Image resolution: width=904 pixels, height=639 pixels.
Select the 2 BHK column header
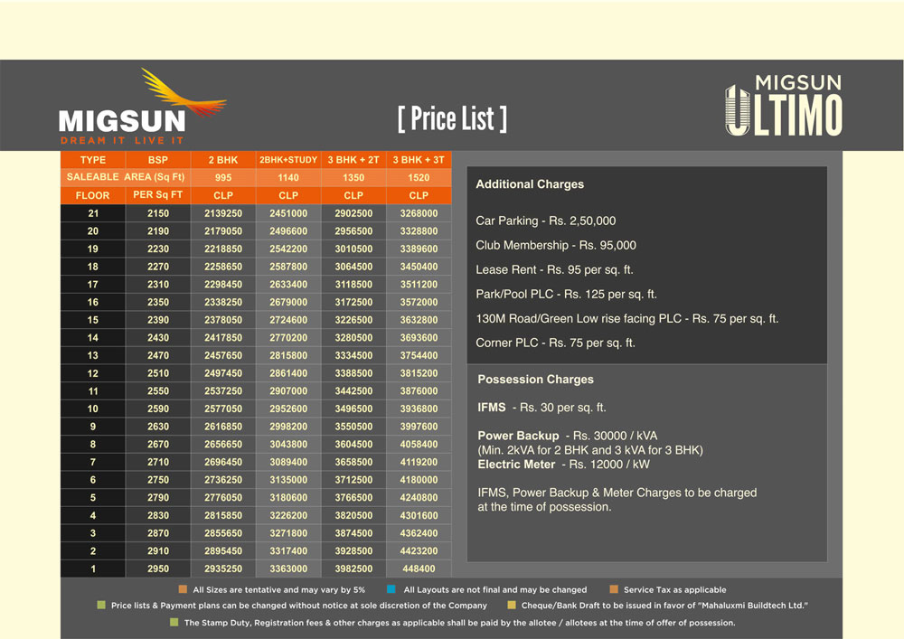coord(222,160)
